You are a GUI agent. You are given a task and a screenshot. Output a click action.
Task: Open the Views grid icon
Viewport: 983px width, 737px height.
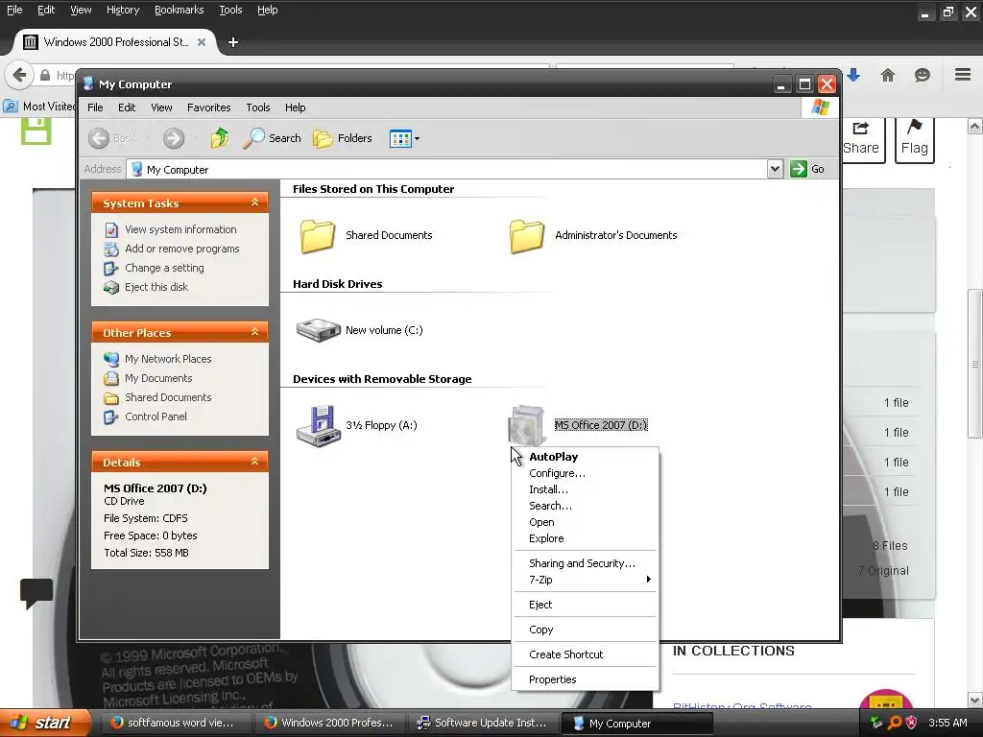coord(400,138)
